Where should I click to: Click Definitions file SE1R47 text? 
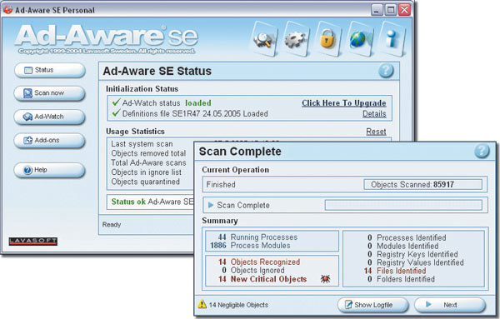click(x=195, y=114)
